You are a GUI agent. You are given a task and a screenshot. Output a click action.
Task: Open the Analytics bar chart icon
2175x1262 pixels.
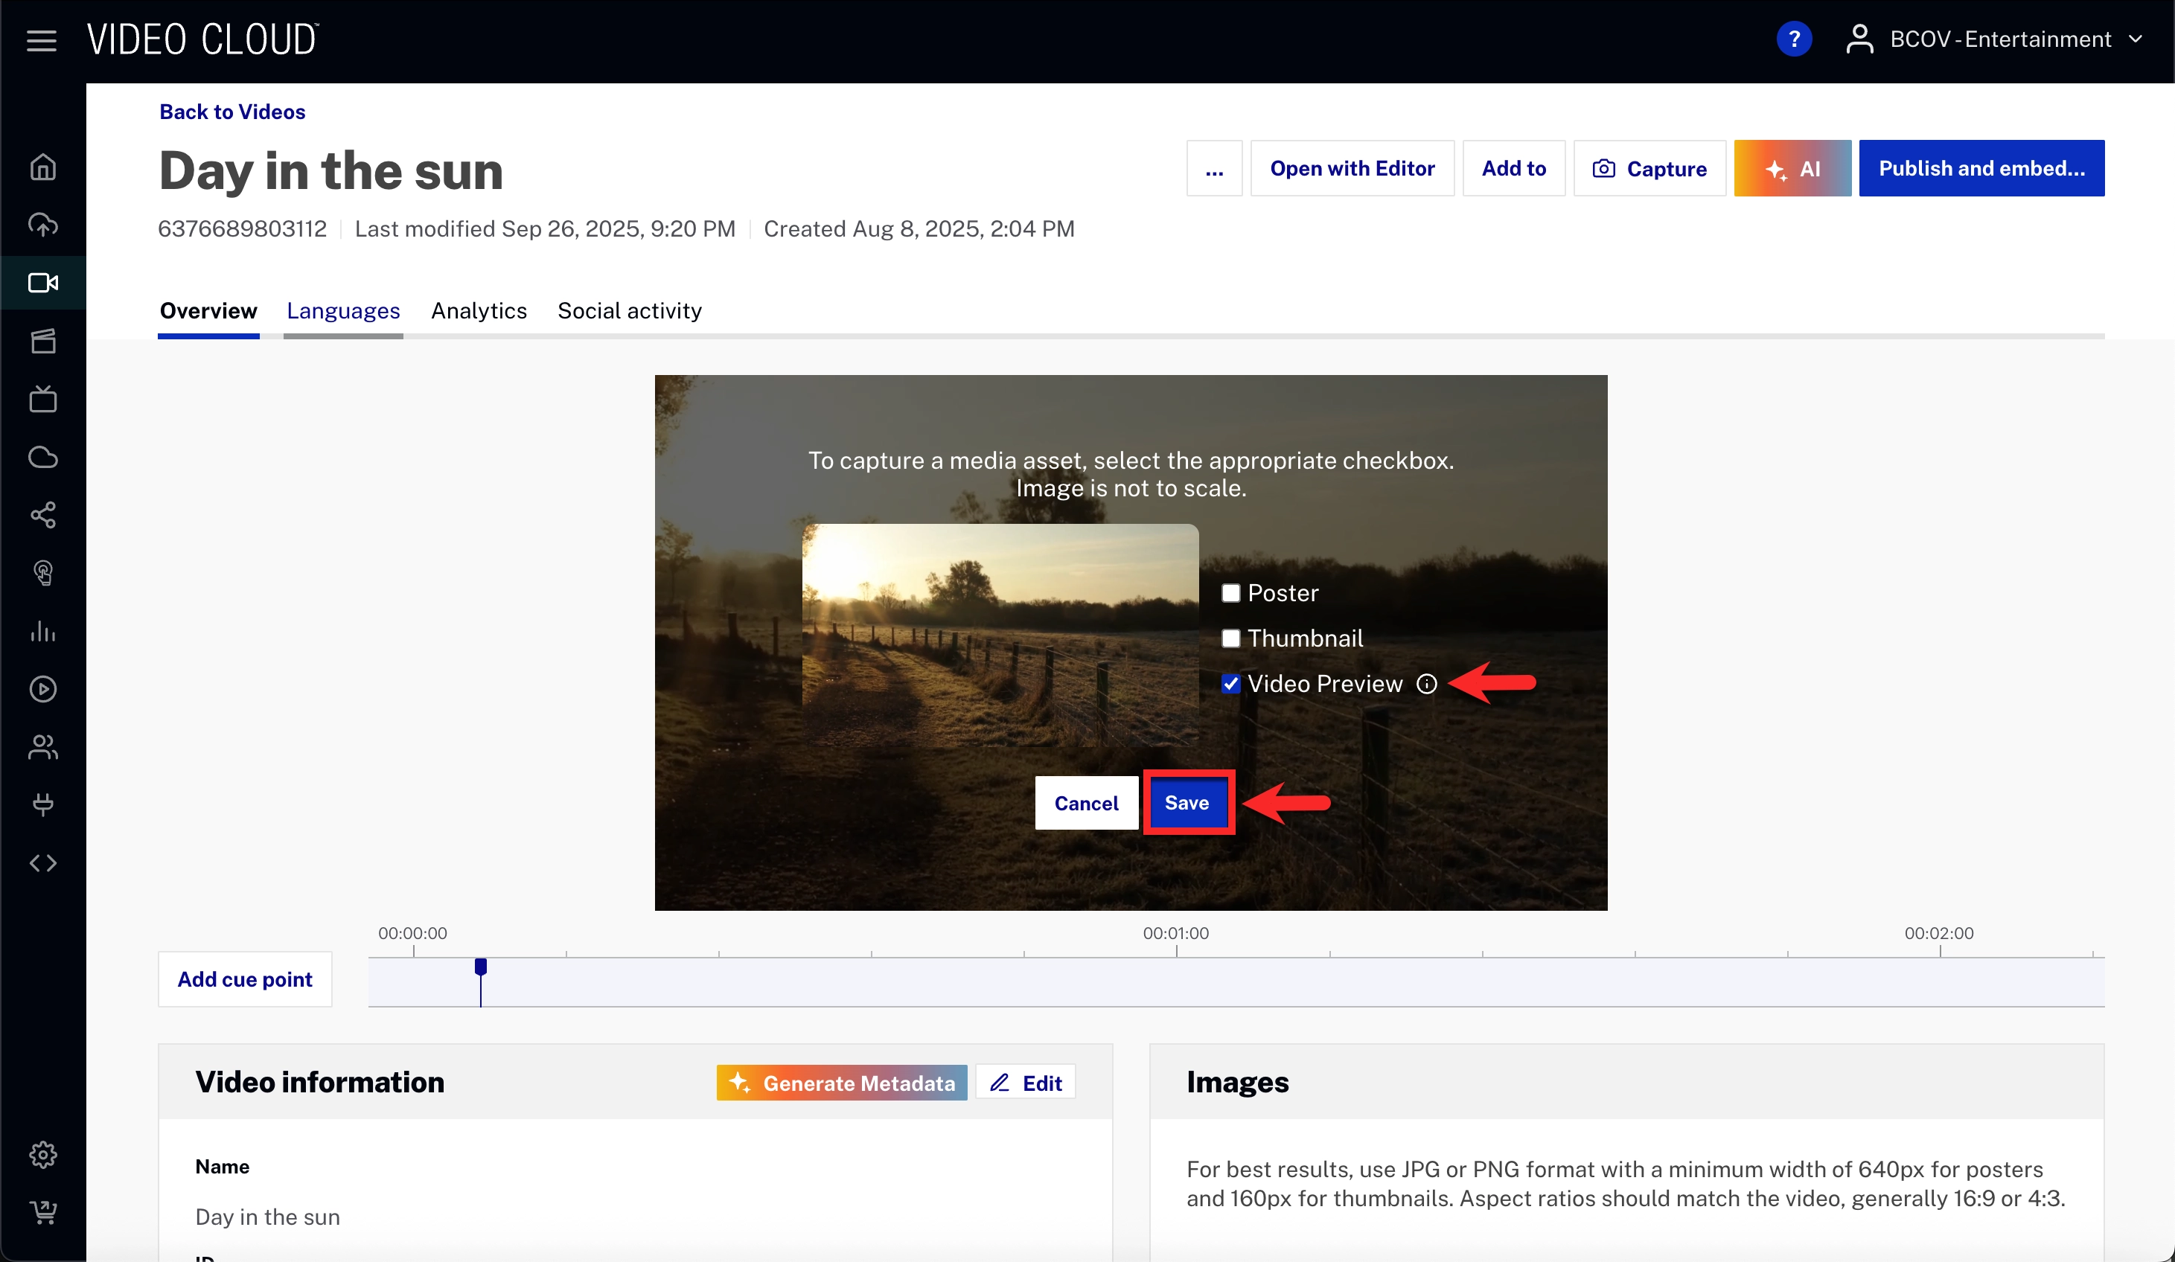(x=43, y=632)
